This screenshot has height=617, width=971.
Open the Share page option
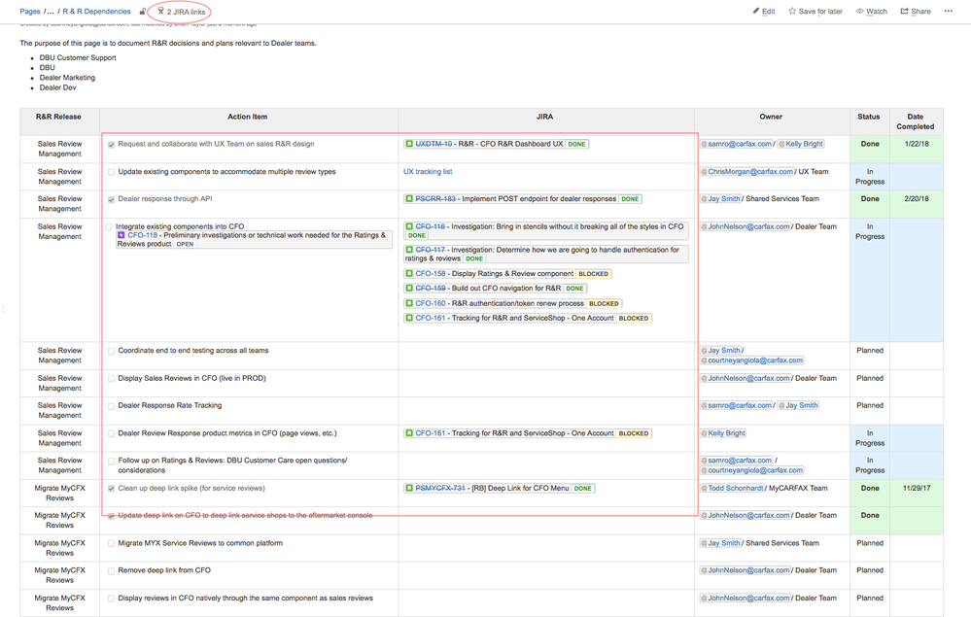pyautogui.click(x=916, y=11)
